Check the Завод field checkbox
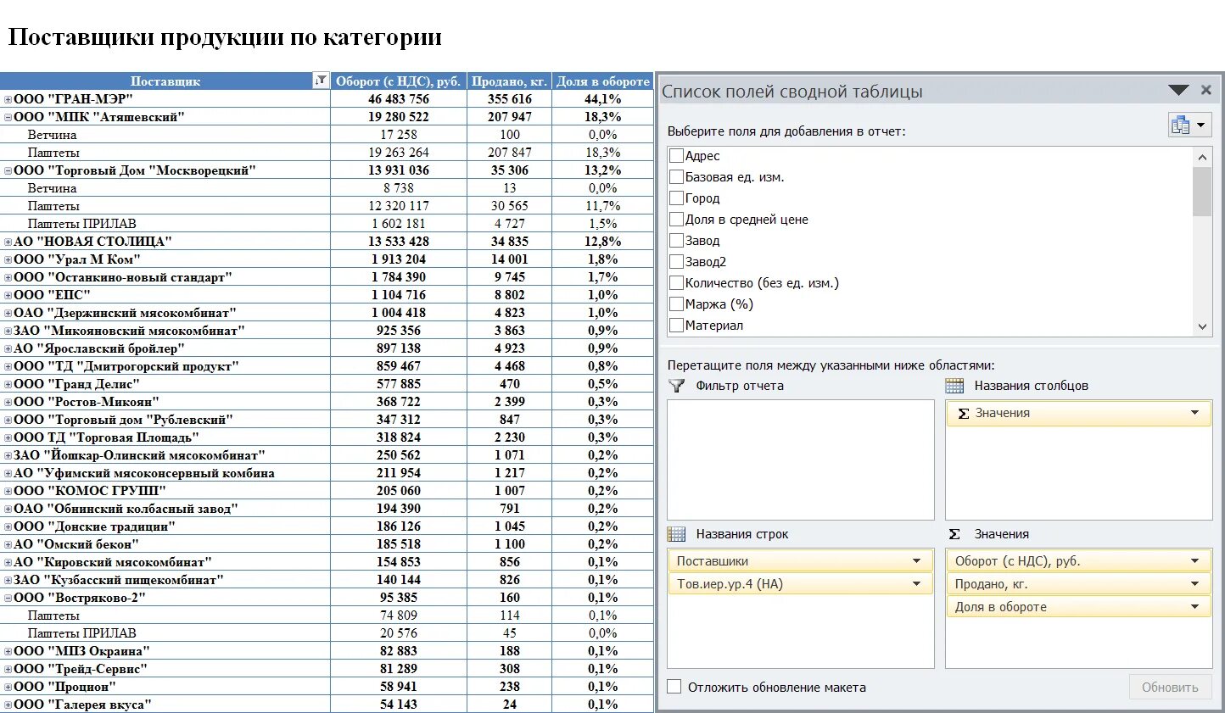The height and width of the screenshot is (713, 1225). pyautogui.click(x=676, y=241)
